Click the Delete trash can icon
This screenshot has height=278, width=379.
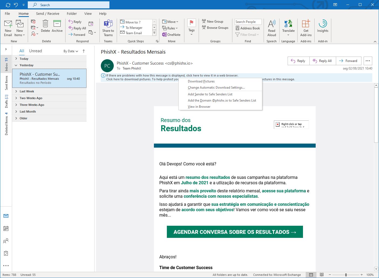pyautogui.click(x=45, y=24)
